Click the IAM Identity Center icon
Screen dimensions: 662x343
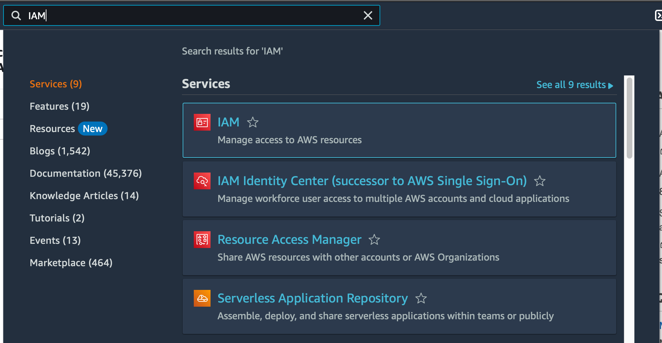(x=202, y=181)
